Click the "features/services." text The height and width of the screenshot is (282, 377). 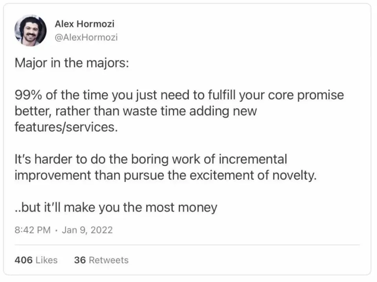[66, 127]
